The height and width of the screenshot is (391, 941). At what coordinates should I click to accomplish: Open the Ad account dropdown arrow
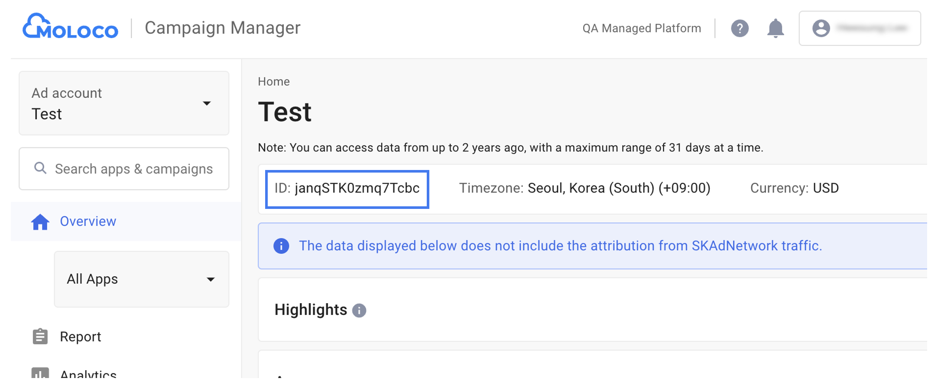pos(207,103)
